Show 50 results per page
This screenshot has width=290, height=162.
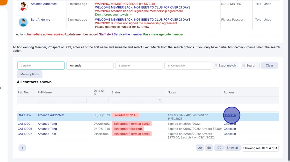pos(209,148)
